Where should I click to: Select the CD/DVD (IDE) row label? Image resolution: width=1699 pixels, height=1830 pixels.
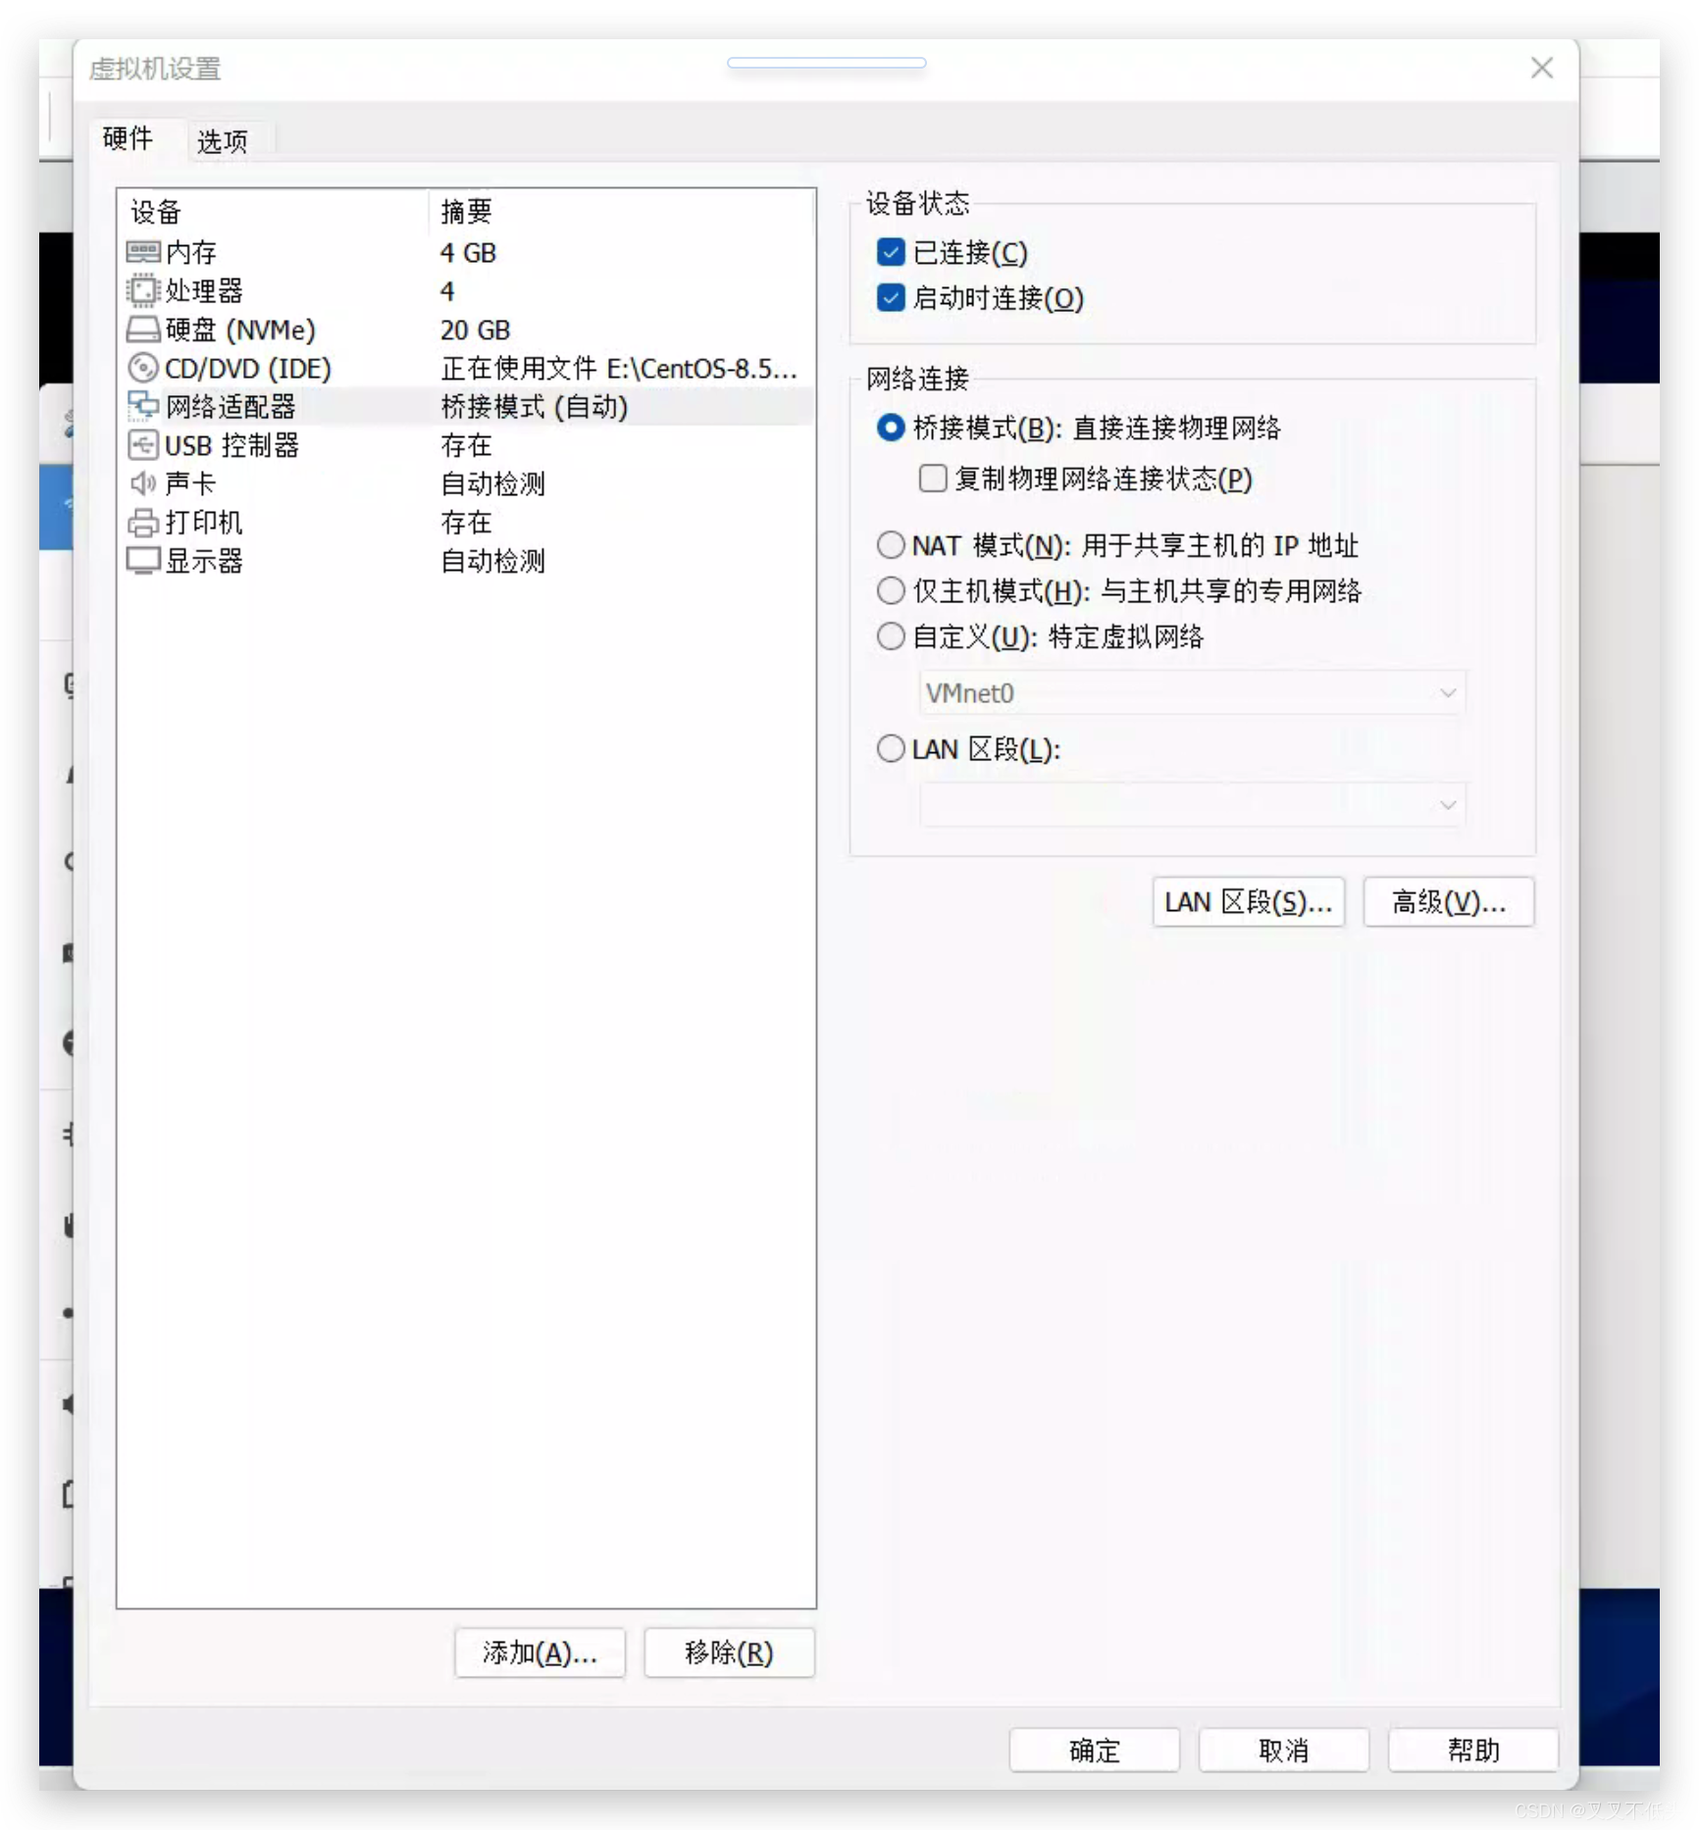click(248, 369)
